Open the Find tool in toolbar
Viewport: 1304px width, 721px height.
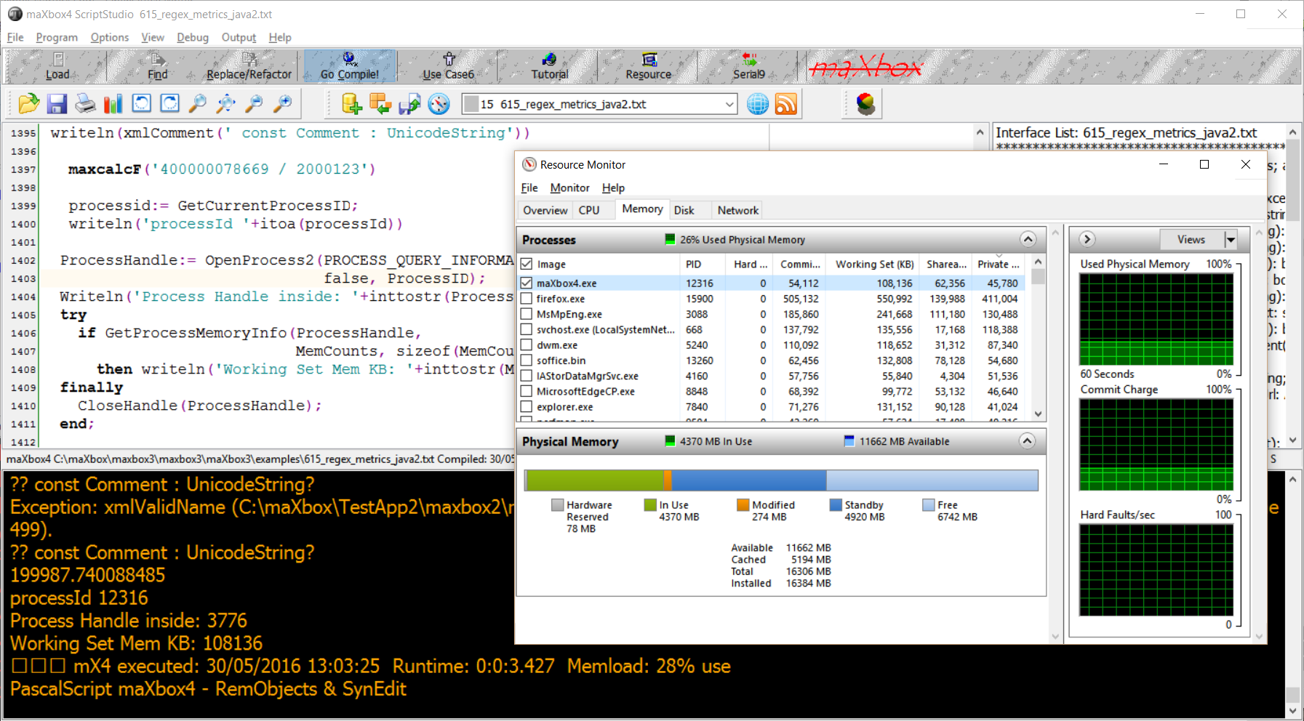pyautogui.click(x=157, y=66)
